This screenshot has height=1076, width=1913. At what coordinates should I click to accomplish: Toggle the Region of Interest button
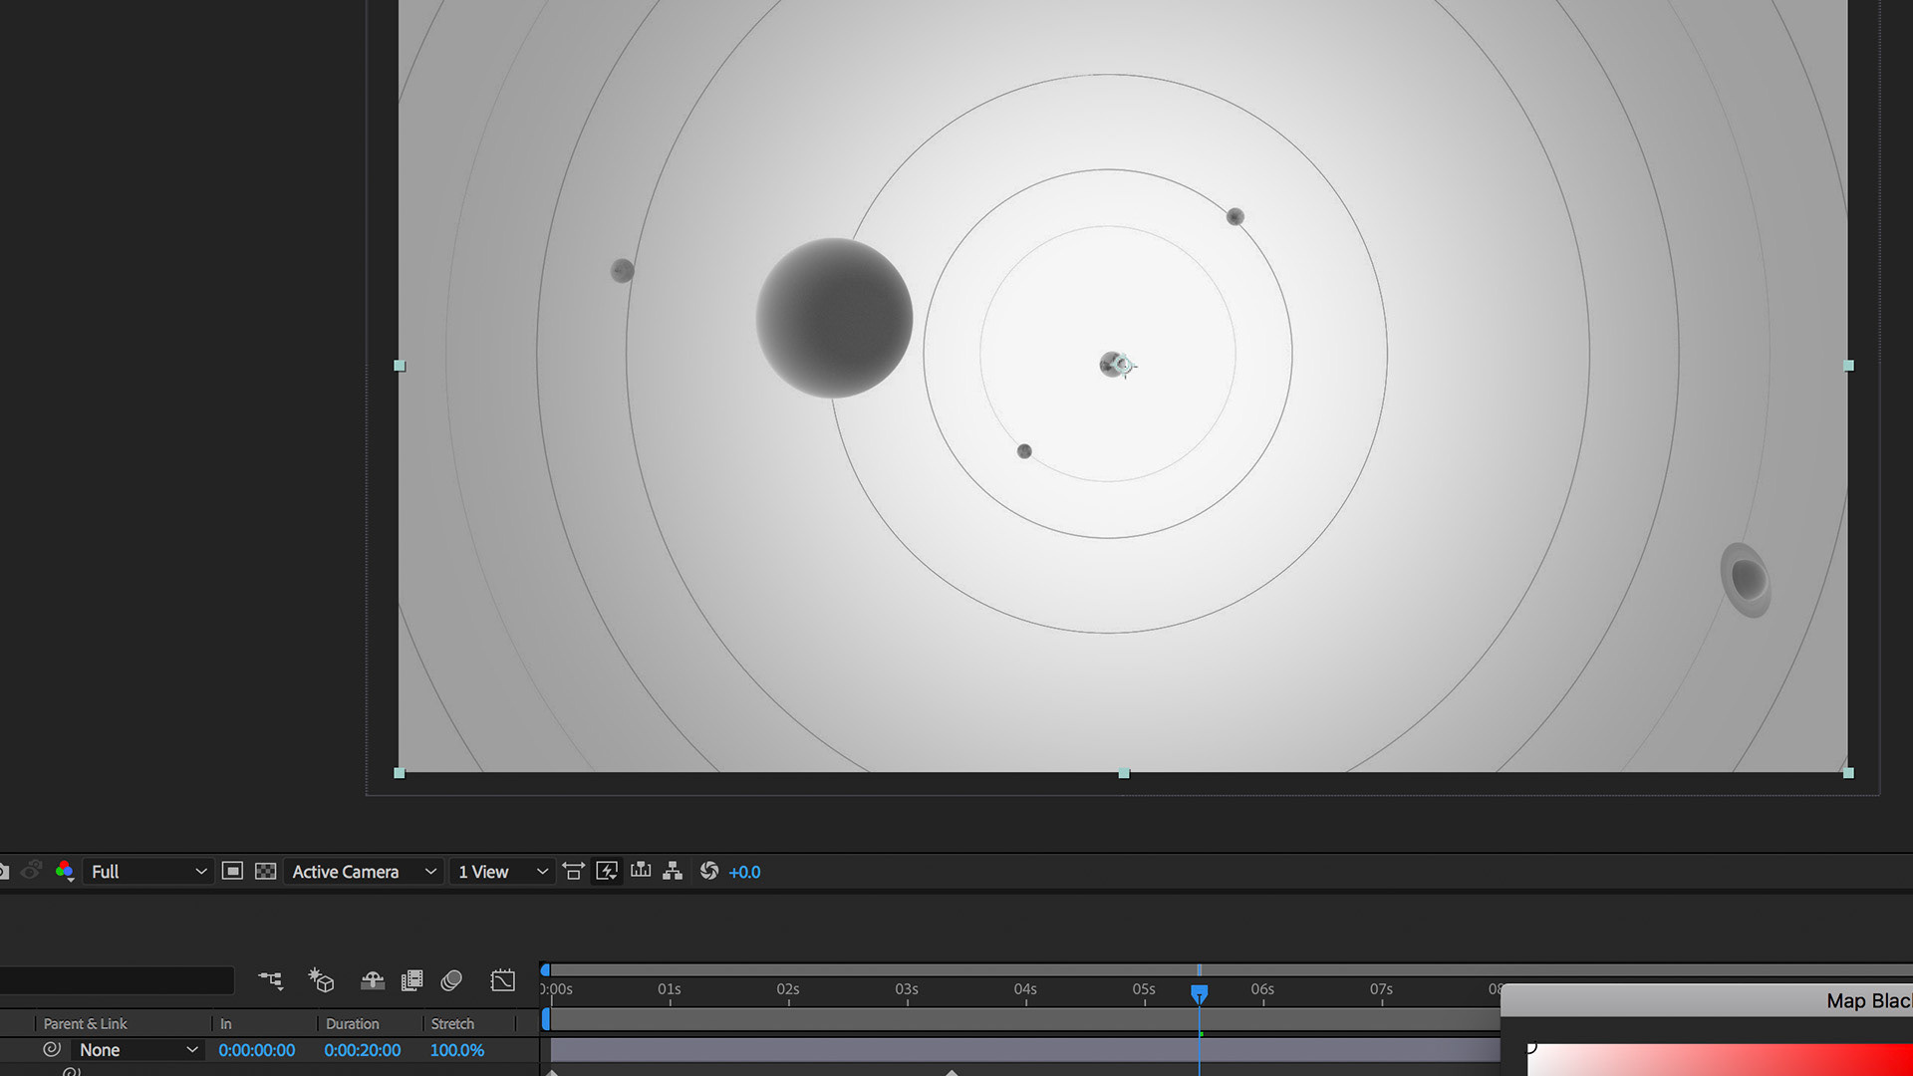coord(232,871)
